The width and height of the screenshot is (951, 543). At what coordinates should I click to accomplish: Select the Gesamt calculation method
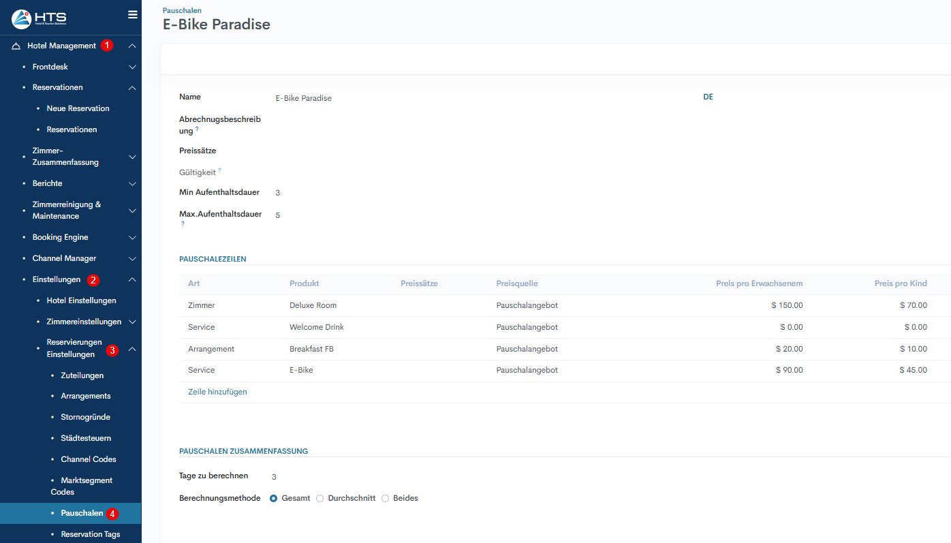pyautogui.click(x=274, y=498)
